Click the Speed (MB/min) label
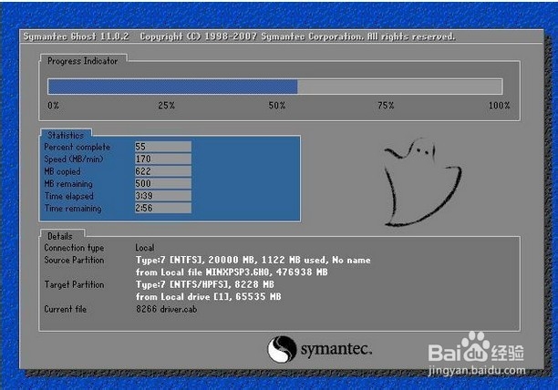The height and width of the screenshot is (390, 558). (74, 159)
